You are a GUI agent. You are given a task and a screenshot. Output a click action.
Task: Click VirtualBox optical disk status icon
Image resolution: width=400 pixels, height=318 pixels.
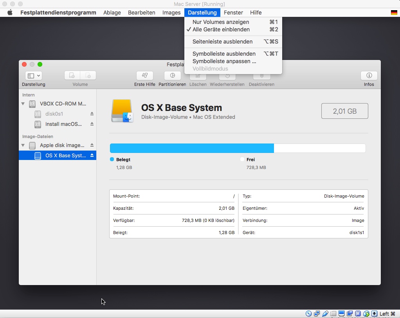pyautogui.click(x=308, y=314)
